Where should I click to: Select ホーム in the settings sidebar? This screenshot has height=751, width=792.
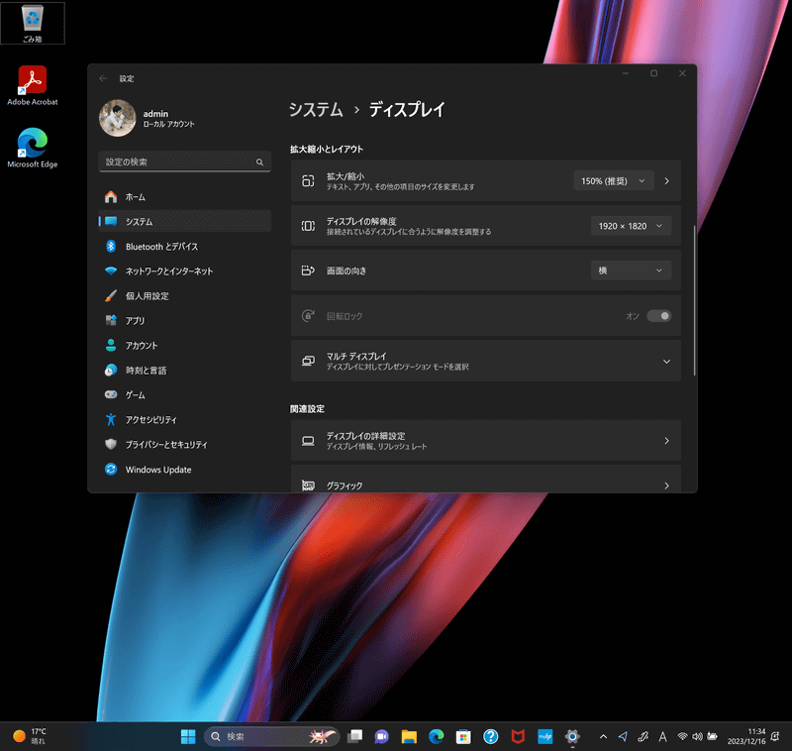click(139, 196)
